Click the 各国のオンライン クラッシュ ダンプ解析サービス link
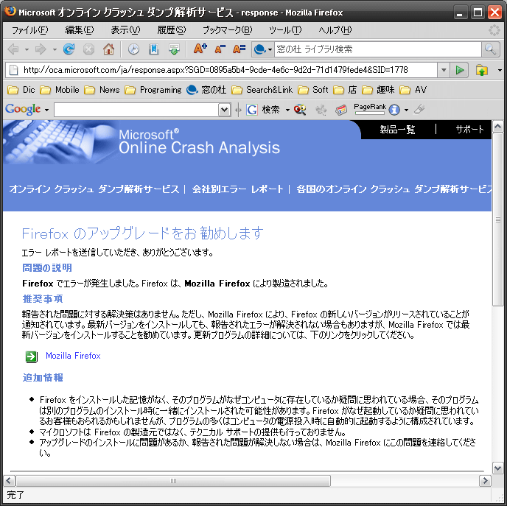This screenshot has width=507, height=506. pyautogui.click(x=394, y=189)
